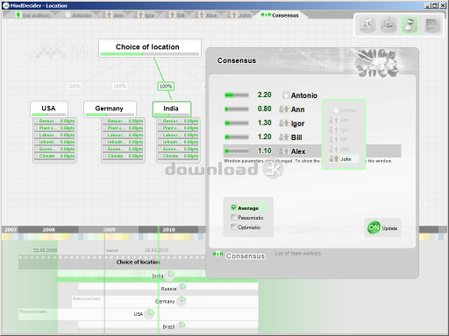The image size is (449, 336).
Task: Select the Germany node
Action: [110, 109]
